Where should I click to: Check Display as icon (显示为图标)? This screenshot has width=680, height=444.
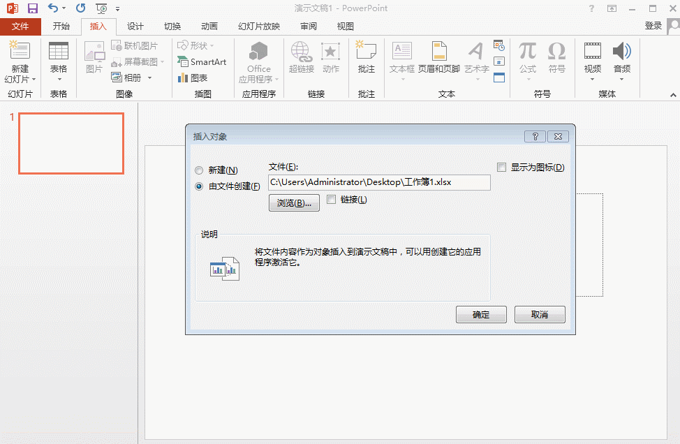(x=502, y=167)
